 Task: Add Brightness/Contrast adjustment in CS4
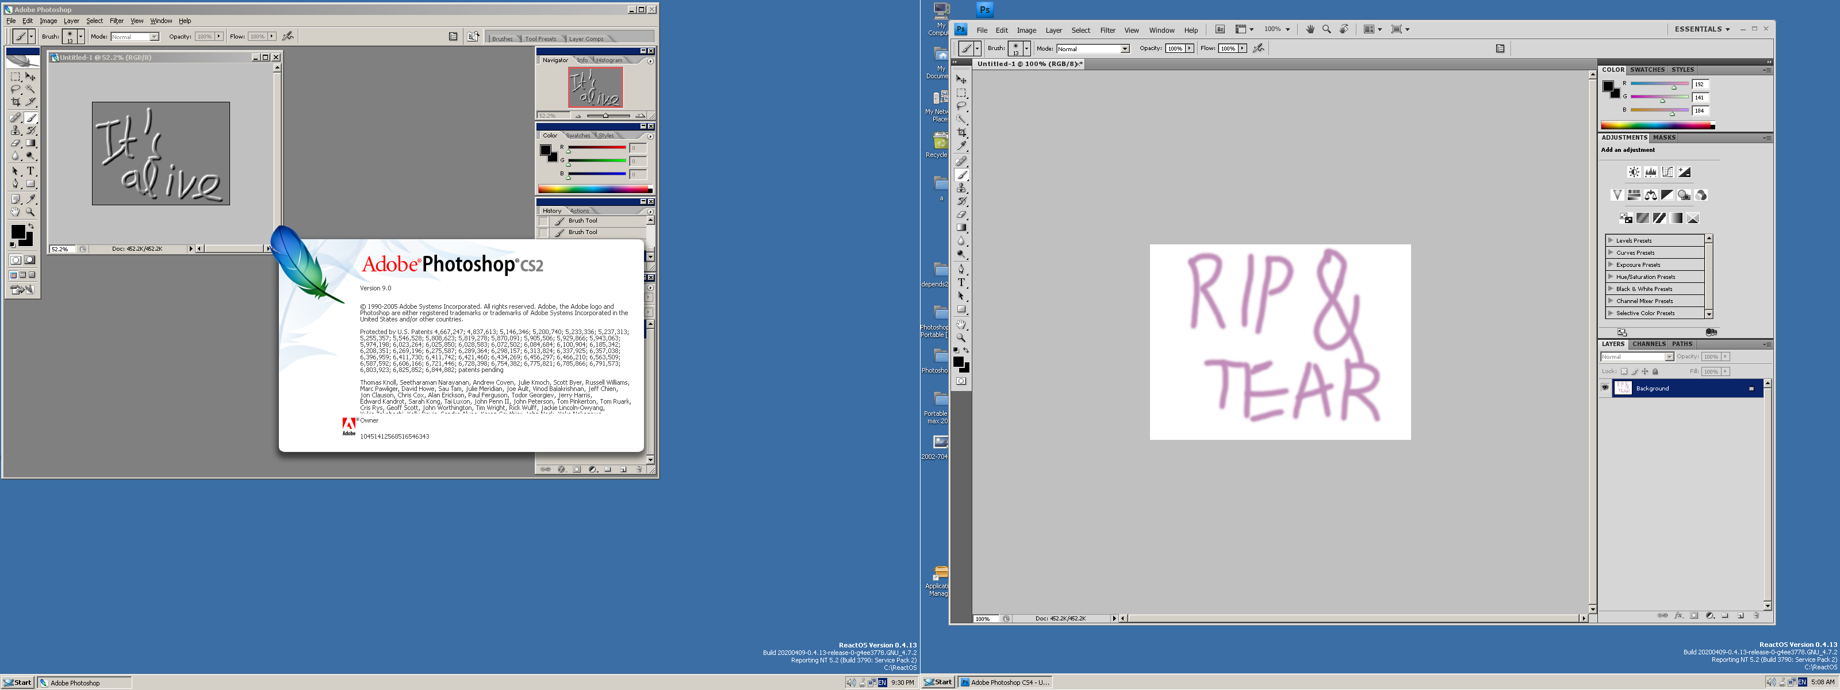pyautogui.click(x=1634, y=172)
